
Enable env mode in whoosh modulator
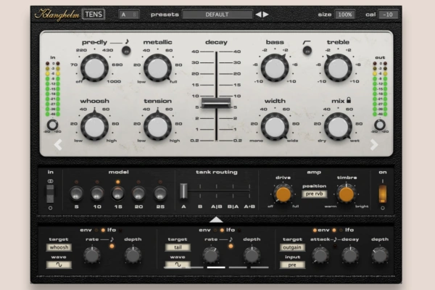96,230
